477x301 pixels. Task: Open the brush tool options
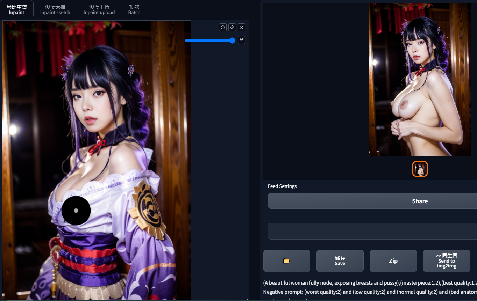coord(241,40)
